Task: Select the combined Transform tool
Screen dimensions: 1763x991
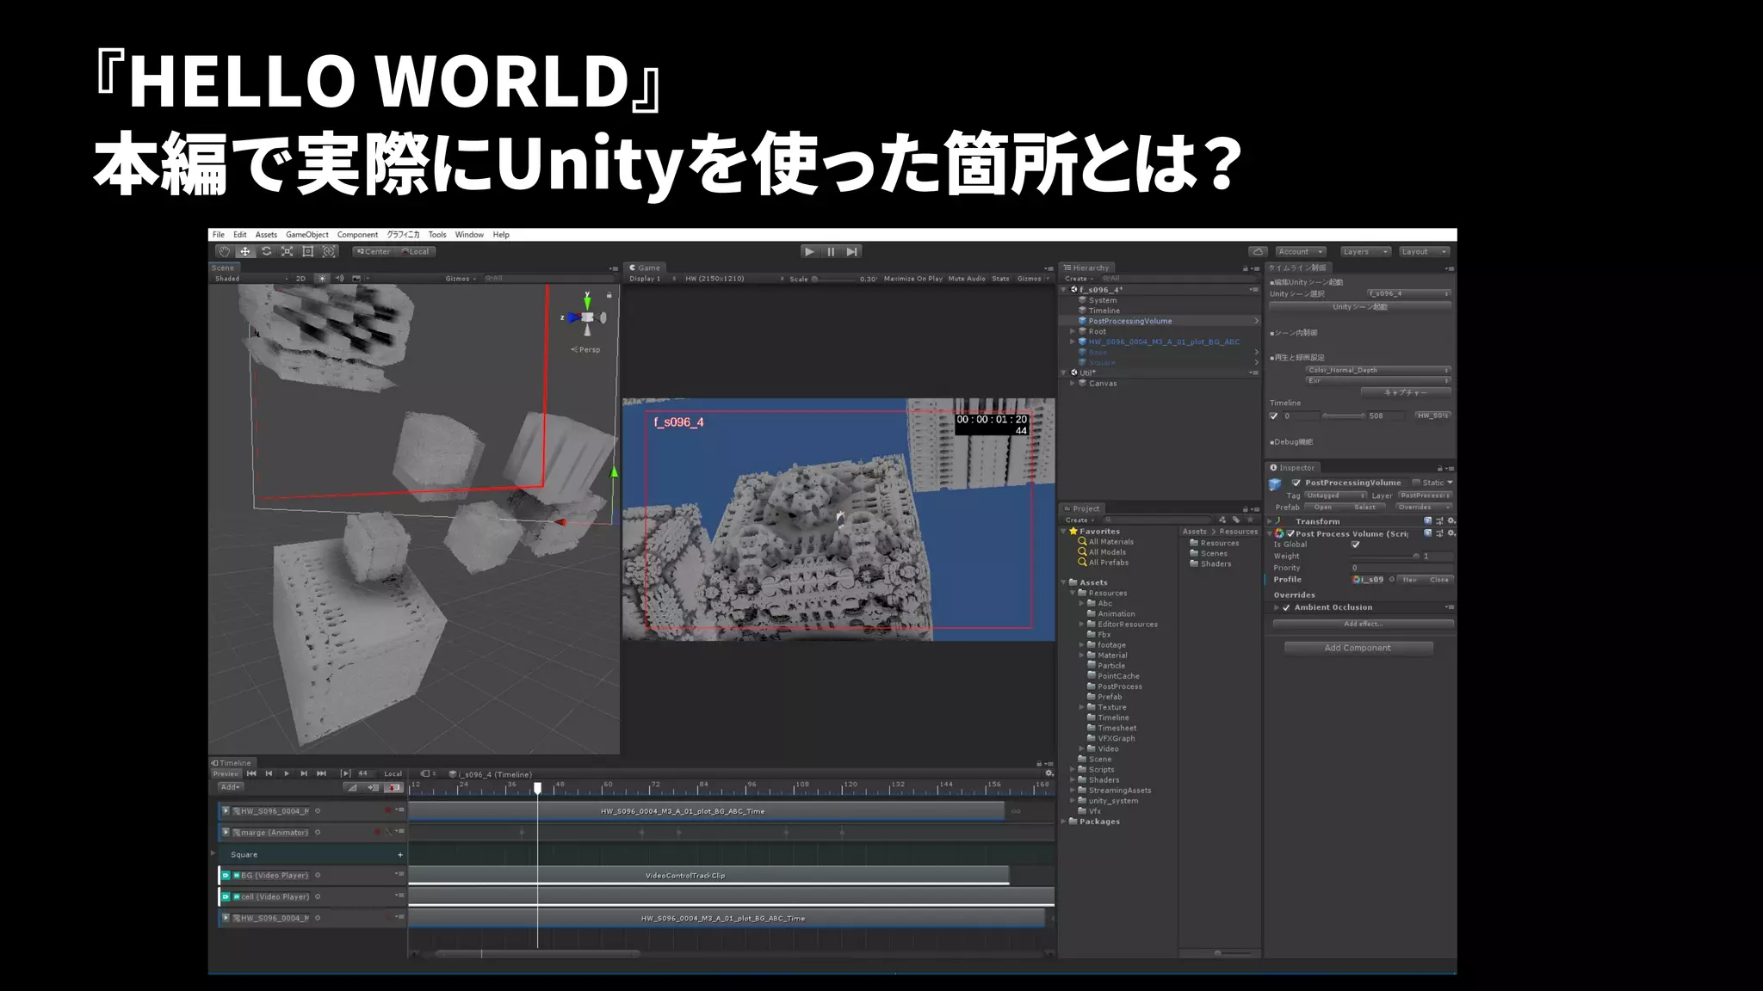Action: pyautogui.click(x=329, y=251)
